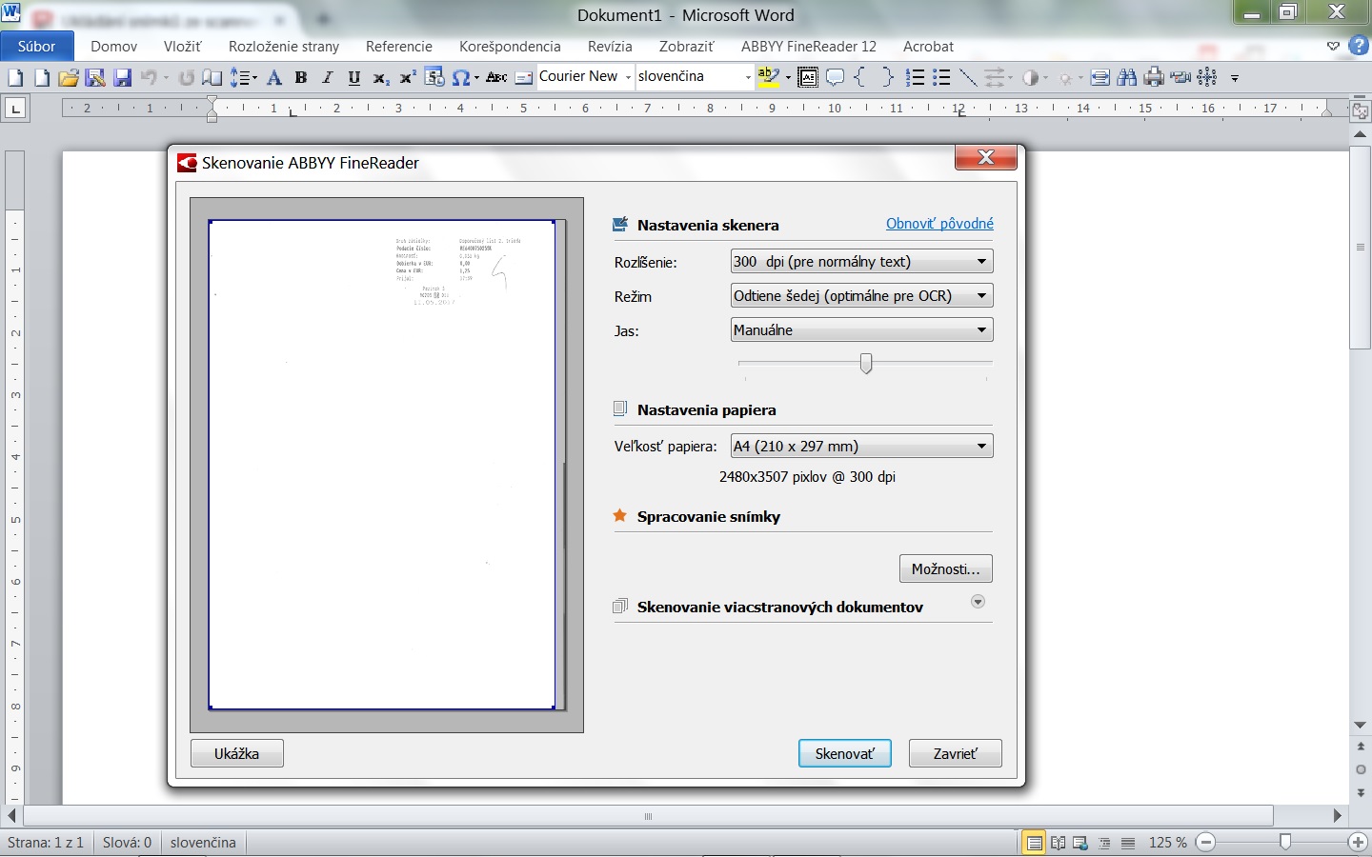Open the Zobraziť tab

tap(686, 46)
